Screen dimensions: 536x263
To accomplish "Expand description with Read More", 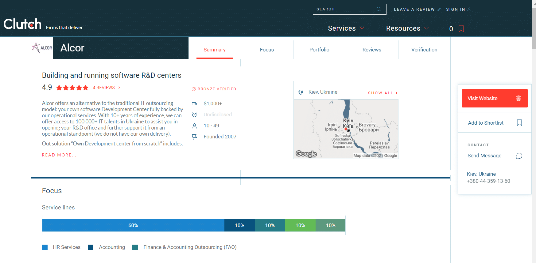I will 59,155.
